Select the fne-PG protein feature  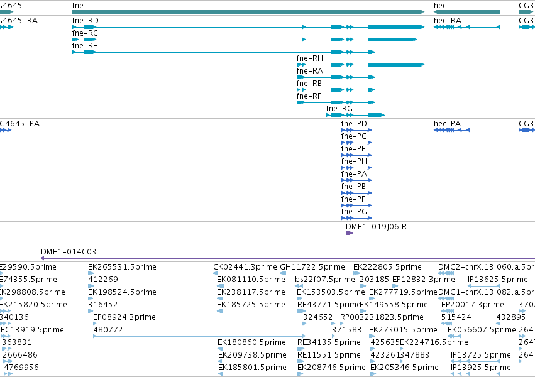click(356, 218)
